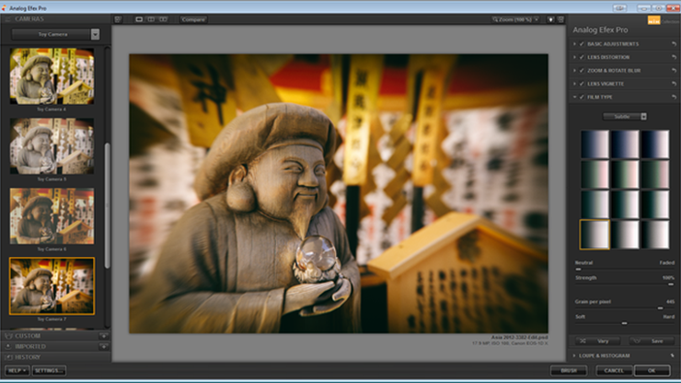The height and width of the screenshot is (383, 681).
Task: Click the Compare button
Action: (x=193, y=18)
